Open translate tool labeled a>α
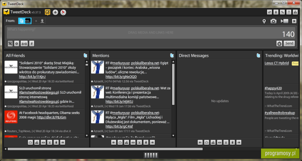 (24, 44)
